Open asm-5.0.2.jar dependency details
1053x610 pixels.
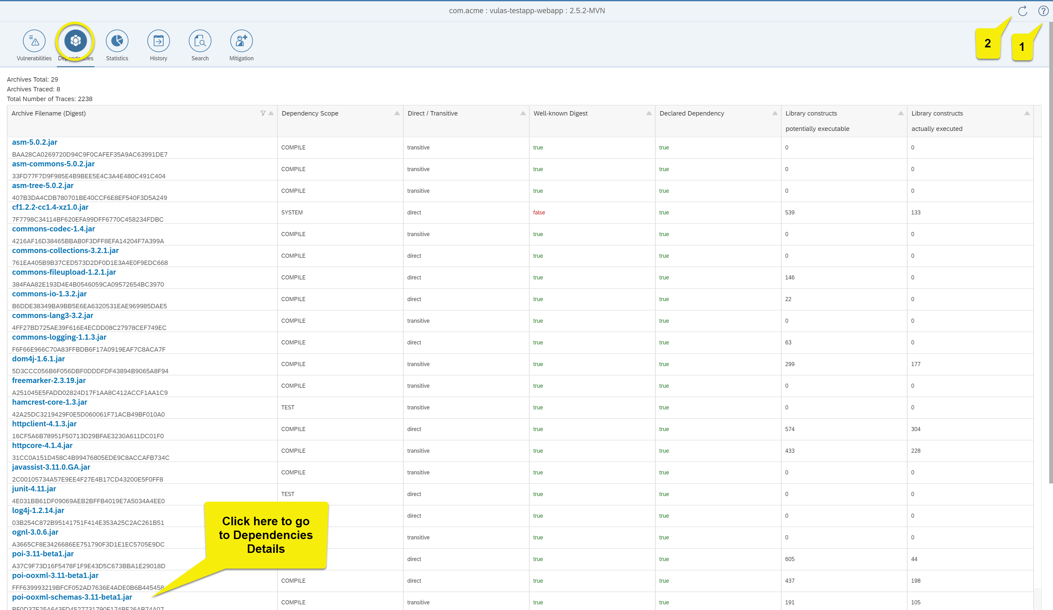tap(35, 142)
